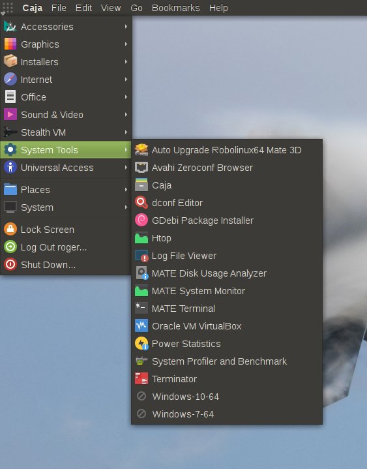Click the Lock Screen padlock icon

(x=10, y=230)
